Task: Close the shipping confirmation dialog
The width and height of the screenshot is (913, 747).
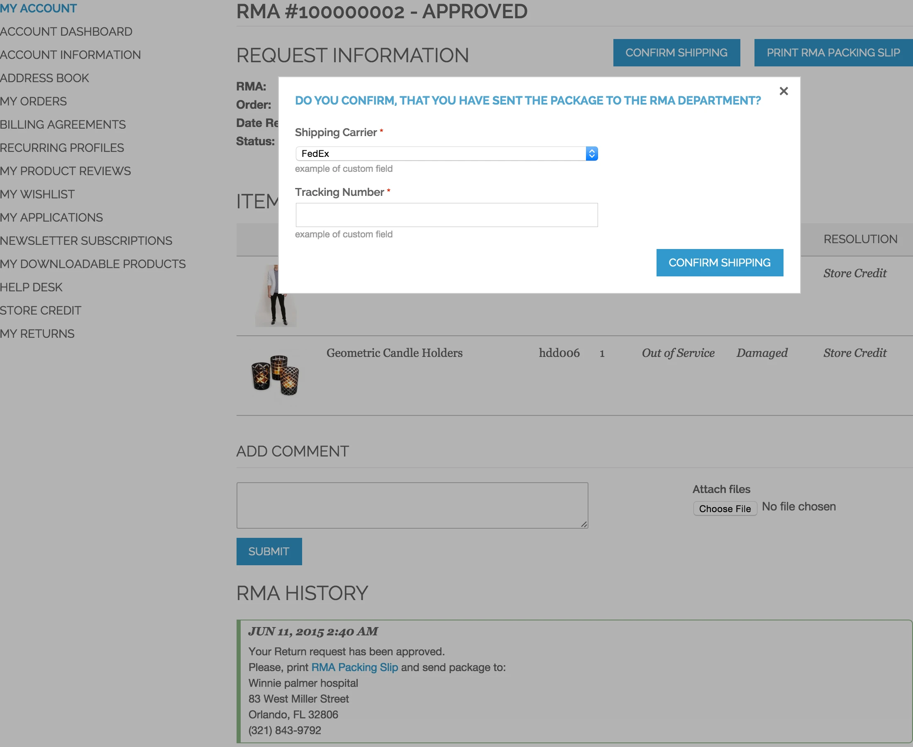Action: pyautogui.click(x=784, y=91)
